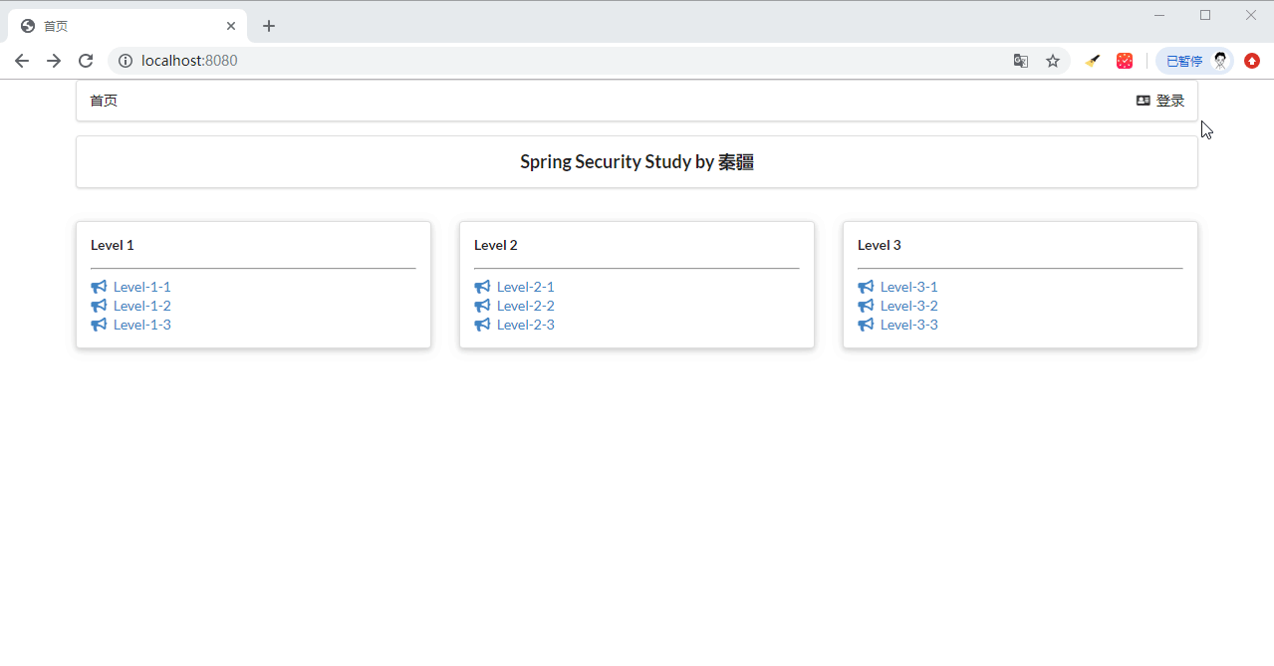Click the back navigation arrow

pyautogui.click(x=22, y=61)
